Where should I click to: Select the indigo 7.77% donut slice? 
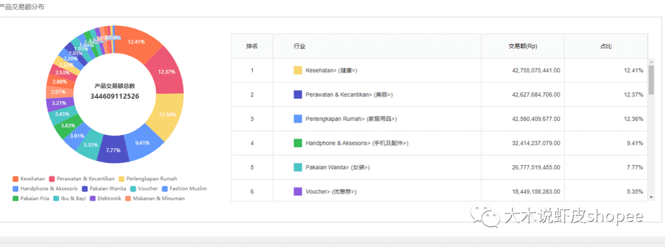tap(113, 151)
